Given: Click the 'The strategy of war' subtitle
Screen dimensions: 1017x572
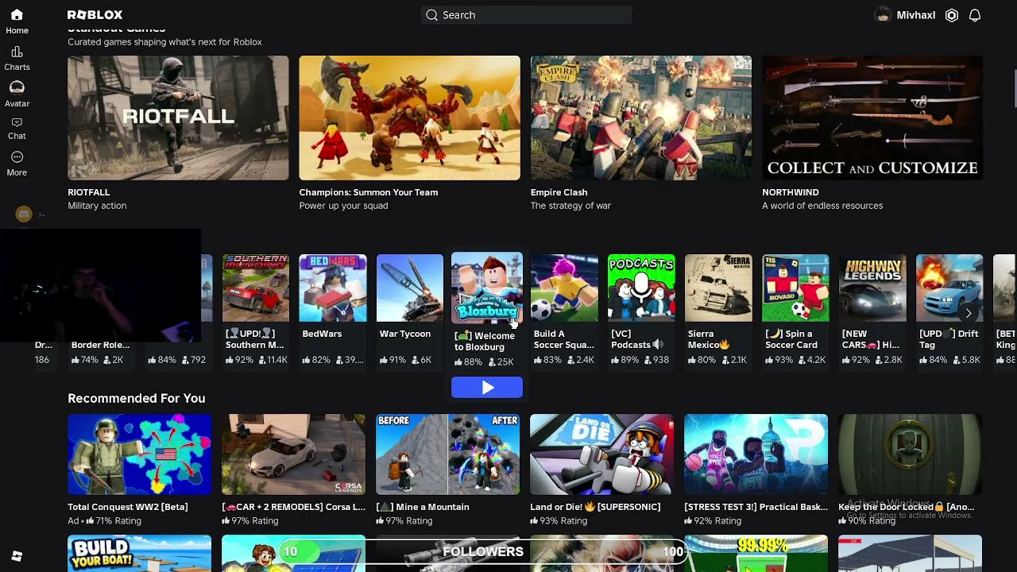Looking at the screenshot, I should 570,206.
